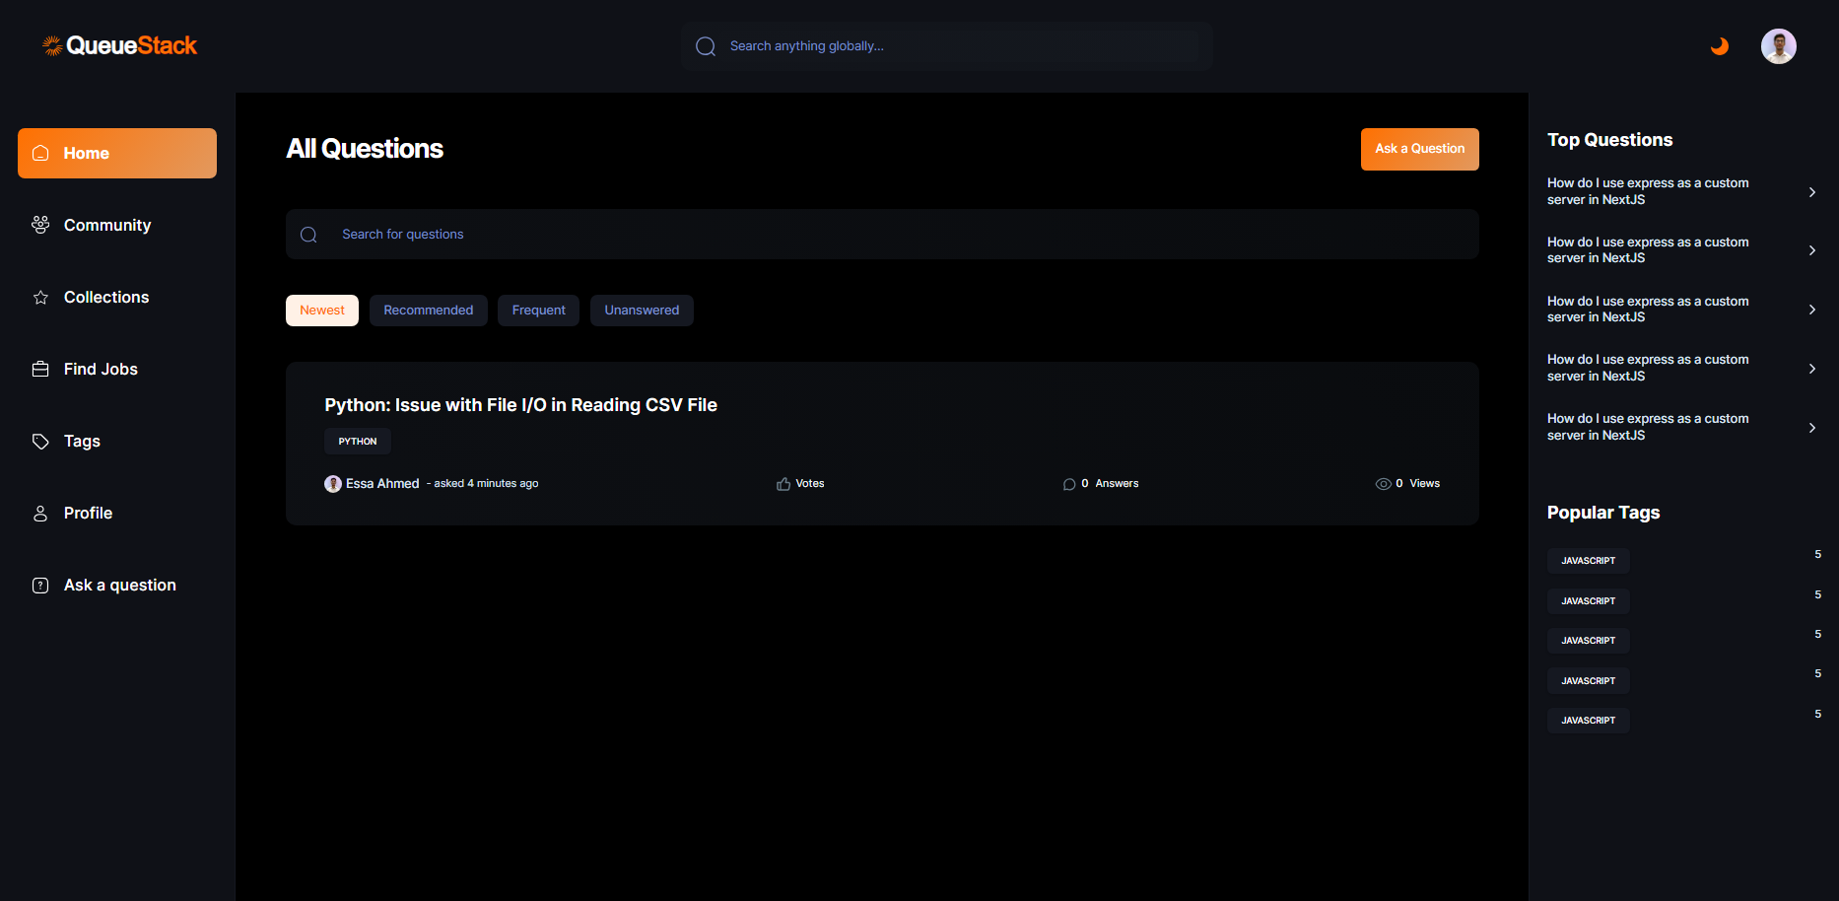1839x901 pixels.
Task: Click the thumbs-up Votes icon
Action: point(783,484)
